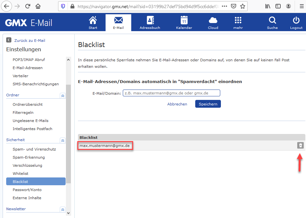Viewport: 306px width, 218px height.
Task: Reload the page with browser refresh button
Action: click(28, 6)
